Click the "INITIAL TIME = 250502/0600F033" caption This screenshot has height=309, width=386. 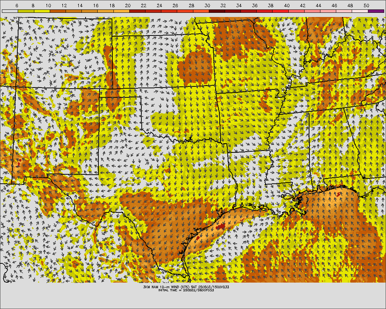186,290
